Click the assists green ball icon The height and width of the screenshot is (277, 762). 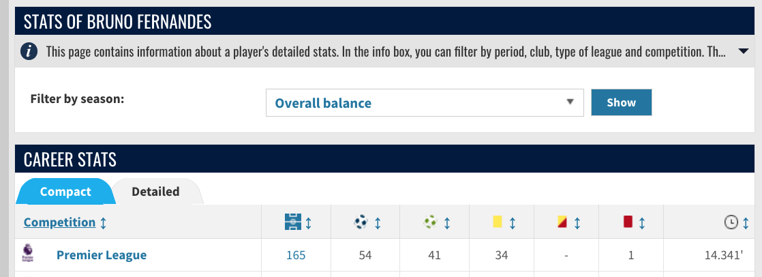click(430, 222)
